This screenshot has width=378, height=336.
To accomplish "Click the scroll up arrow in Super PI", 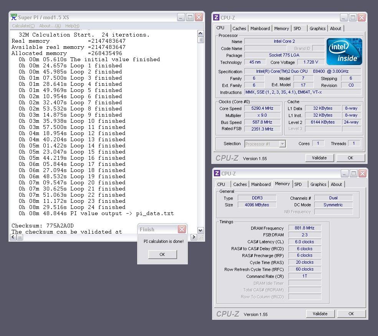I will pyautogui.click(x=200, y=33).
